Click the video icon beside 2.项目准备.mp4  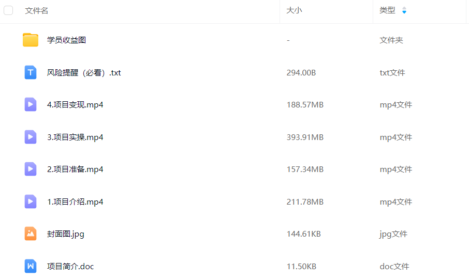31,169
